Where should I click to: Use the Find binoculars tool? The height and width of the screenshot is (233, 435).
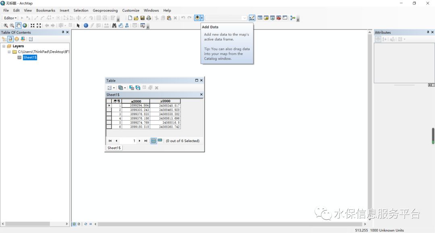click(x=114, y=25)
